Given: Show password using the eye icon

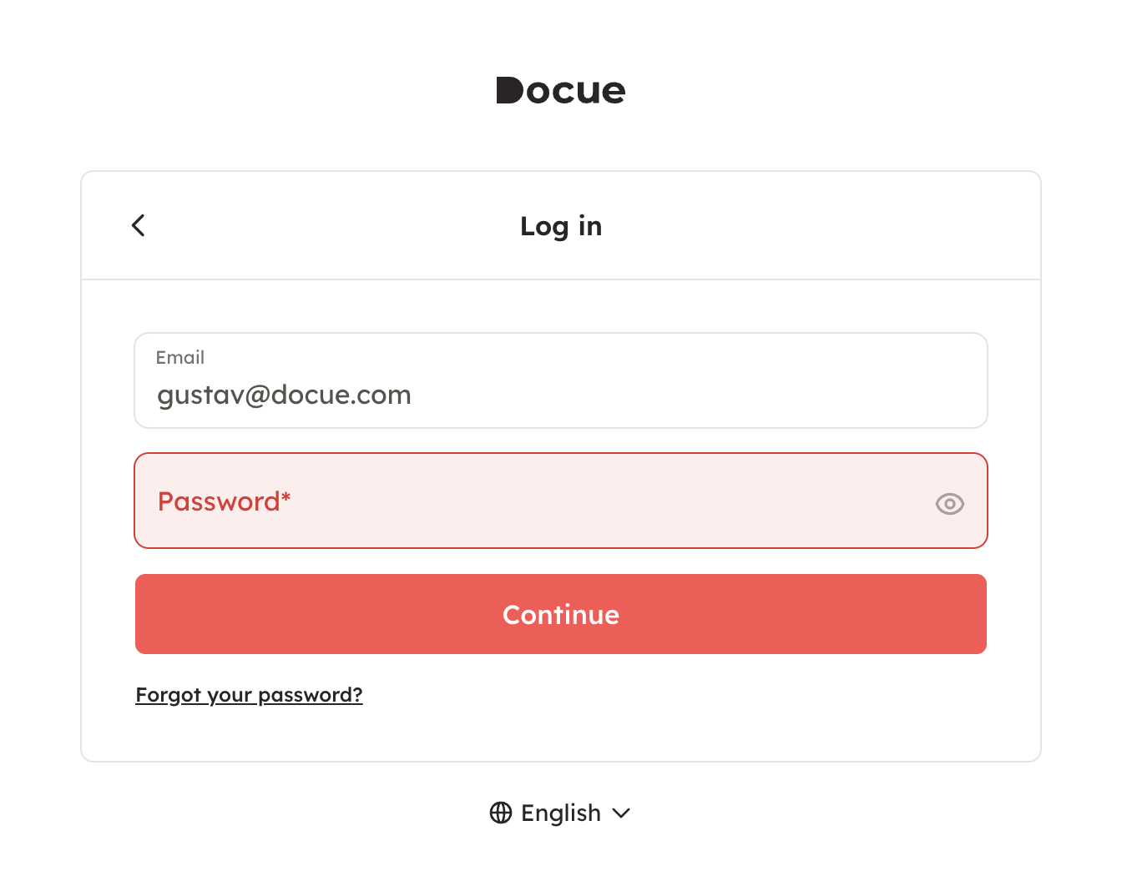Looking at the screenshot, I should (949, 504).
